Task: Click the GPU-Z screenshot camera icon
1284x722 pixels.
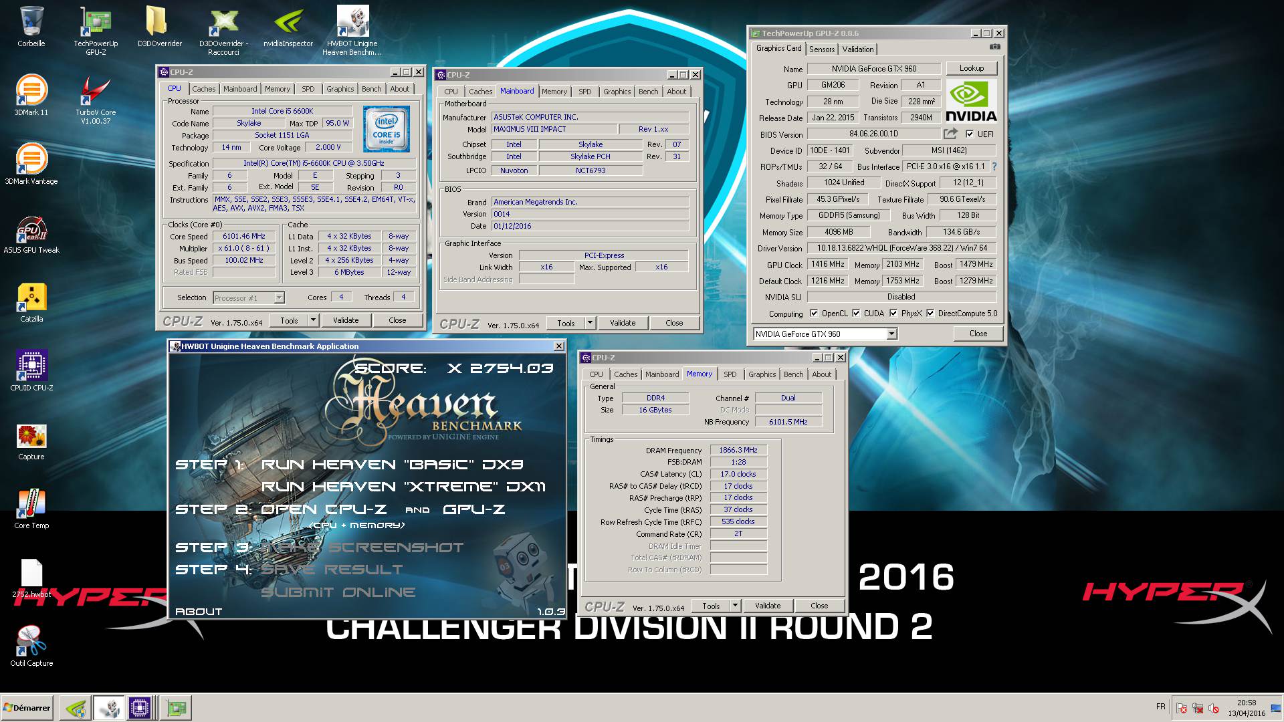Action: click(x=994, y=47)
